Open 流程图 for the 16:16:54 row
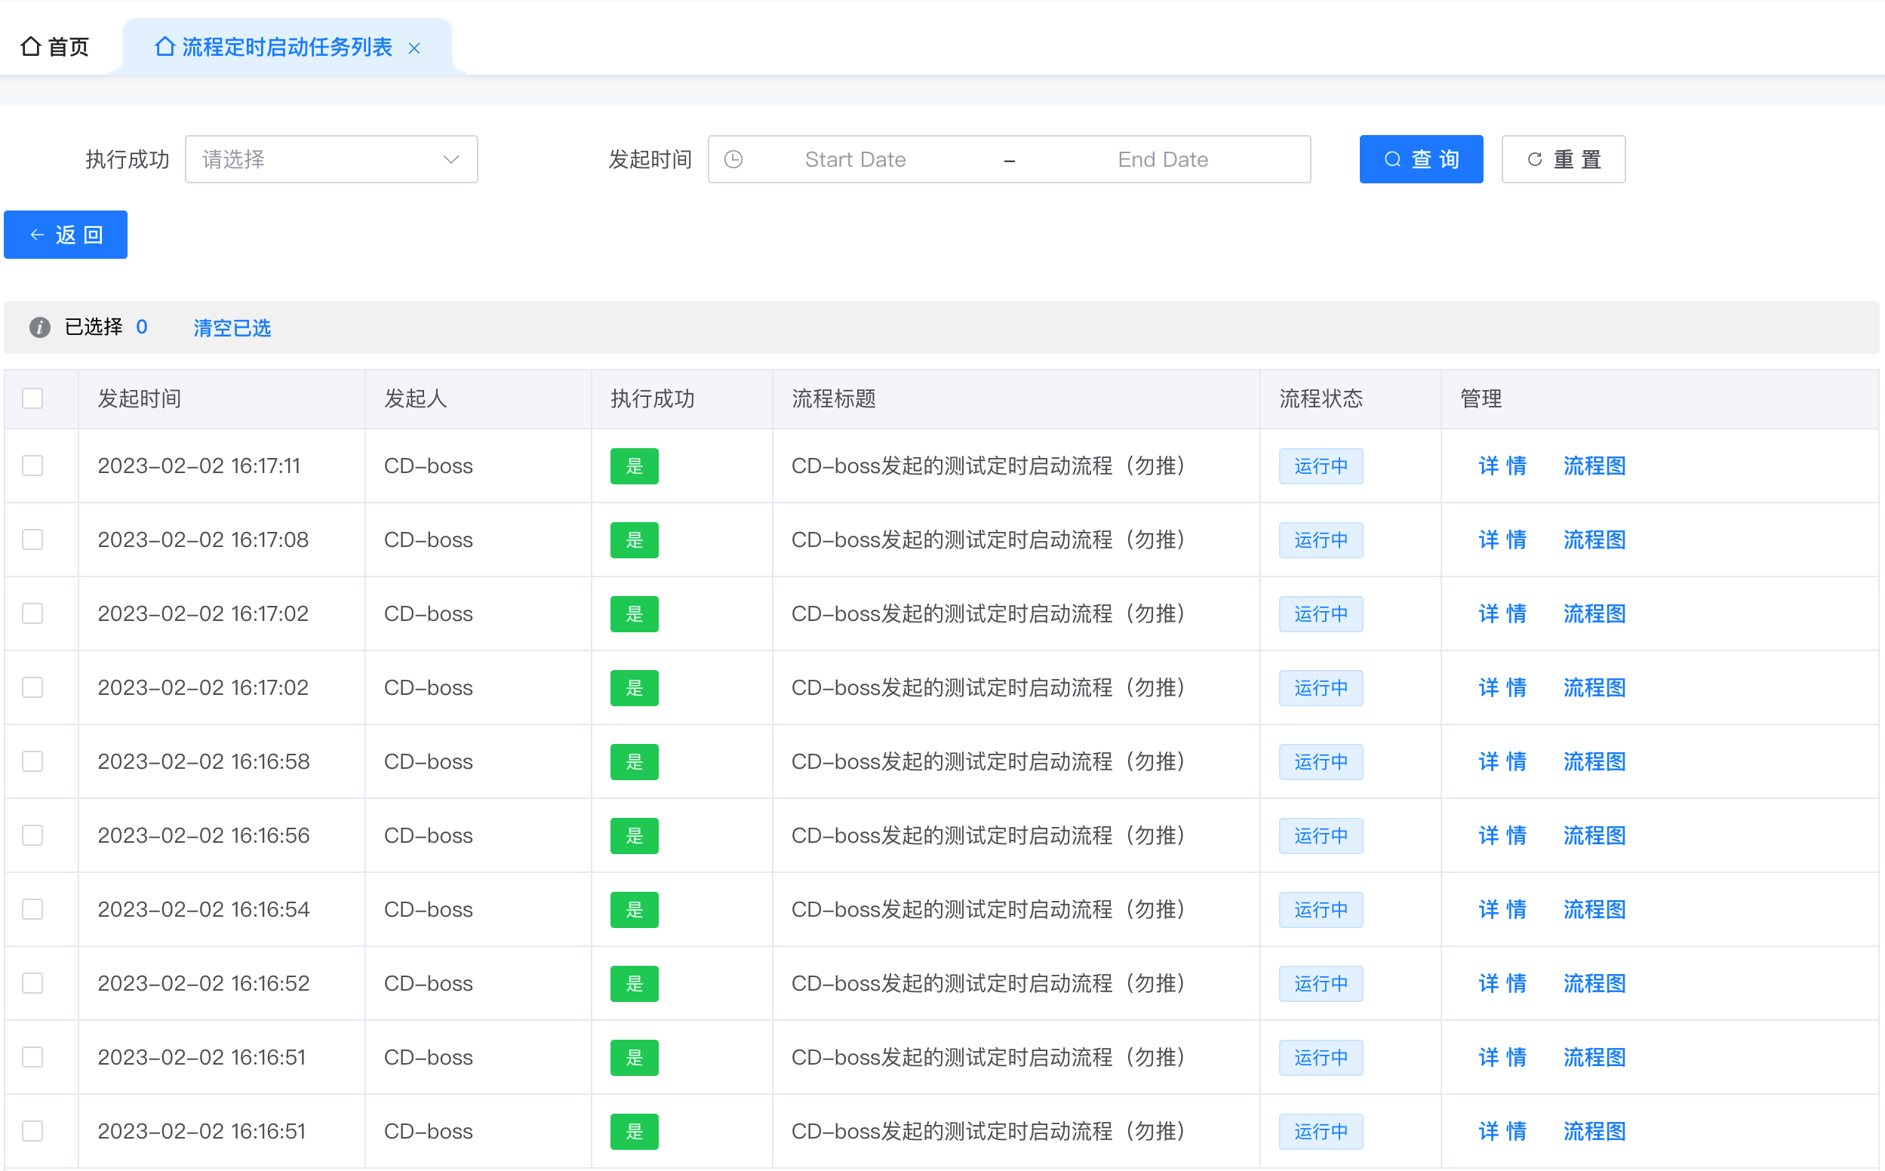Screen dimensions: 1885x1171 [1594, 909]
